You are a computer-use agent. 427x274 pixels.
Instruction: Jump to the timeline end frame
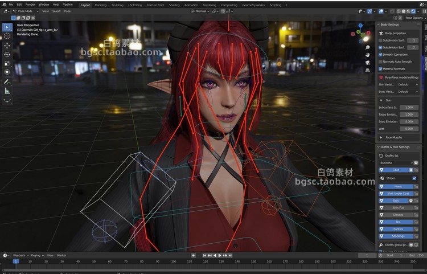[x=230, y=255]
